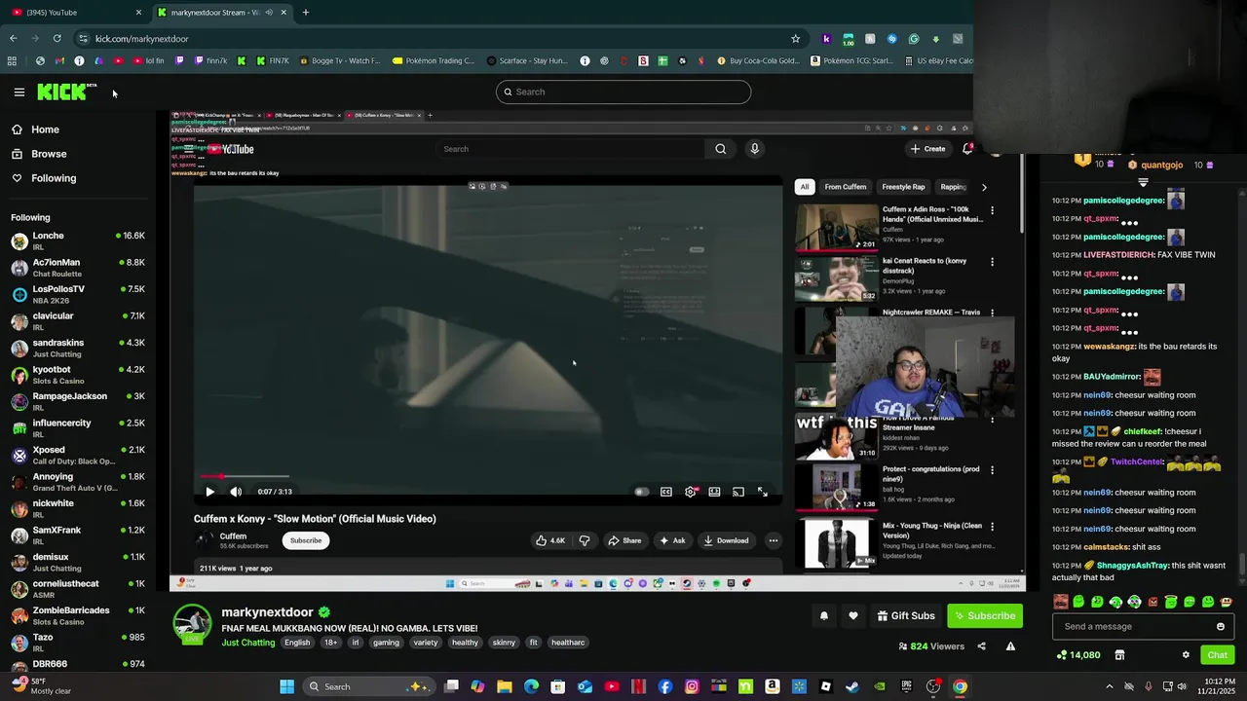Bookmark this page with star icon
The width and height of the screenshot is (1247, 701).
pyautogui.click(x=795, y=39)
